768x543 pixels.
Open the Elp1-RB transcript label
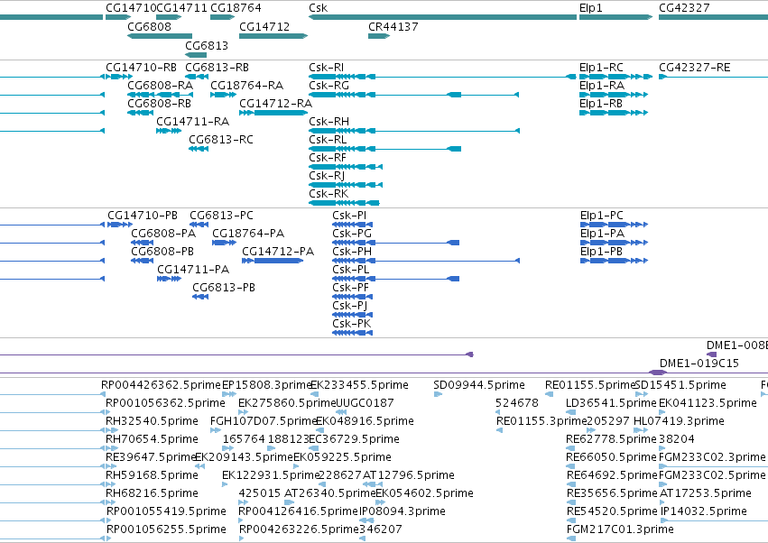click(x=601, y=104)
